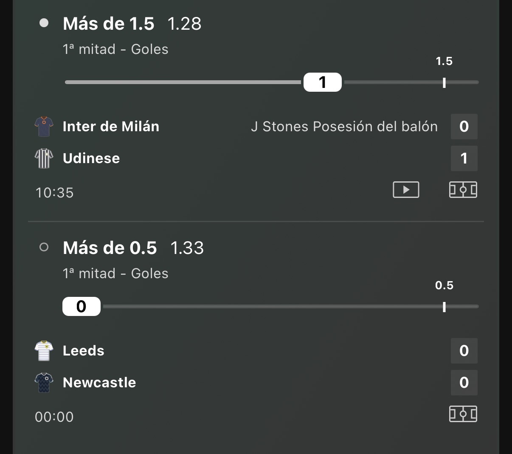Viewport: 512px width, 454px height.
Task: Open the Newcastle team name
Action: coord(99,383)
